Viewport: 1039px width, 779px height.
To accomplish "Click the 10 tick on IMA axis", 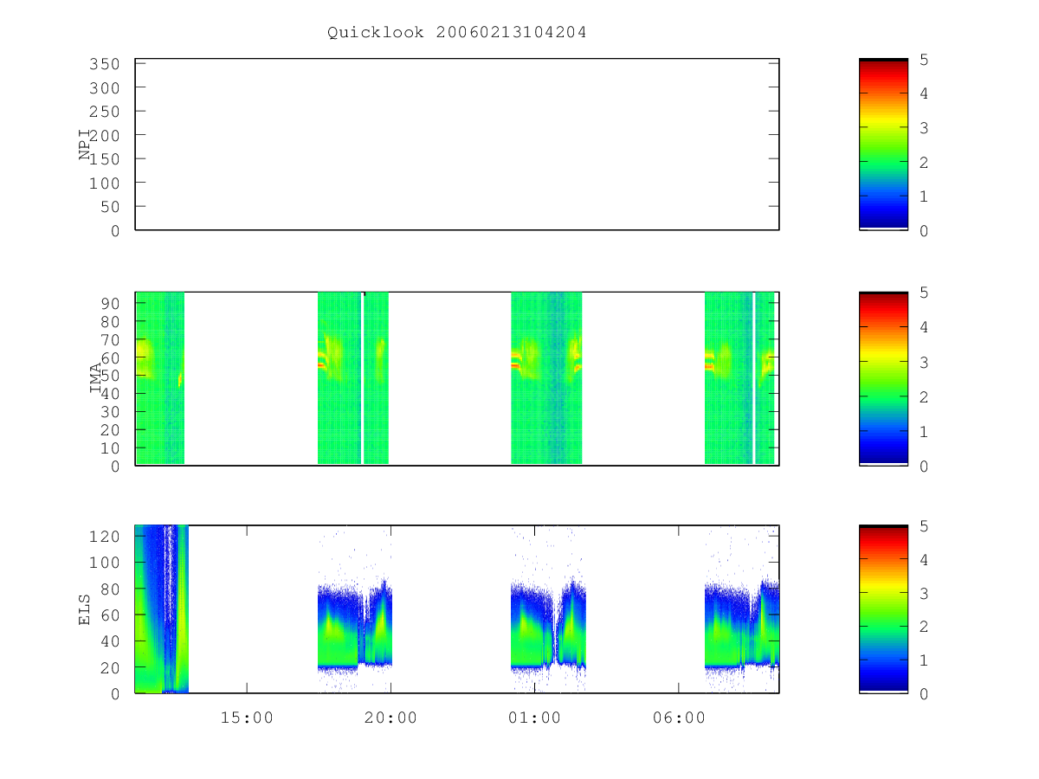I will click(x=108, y=448).
